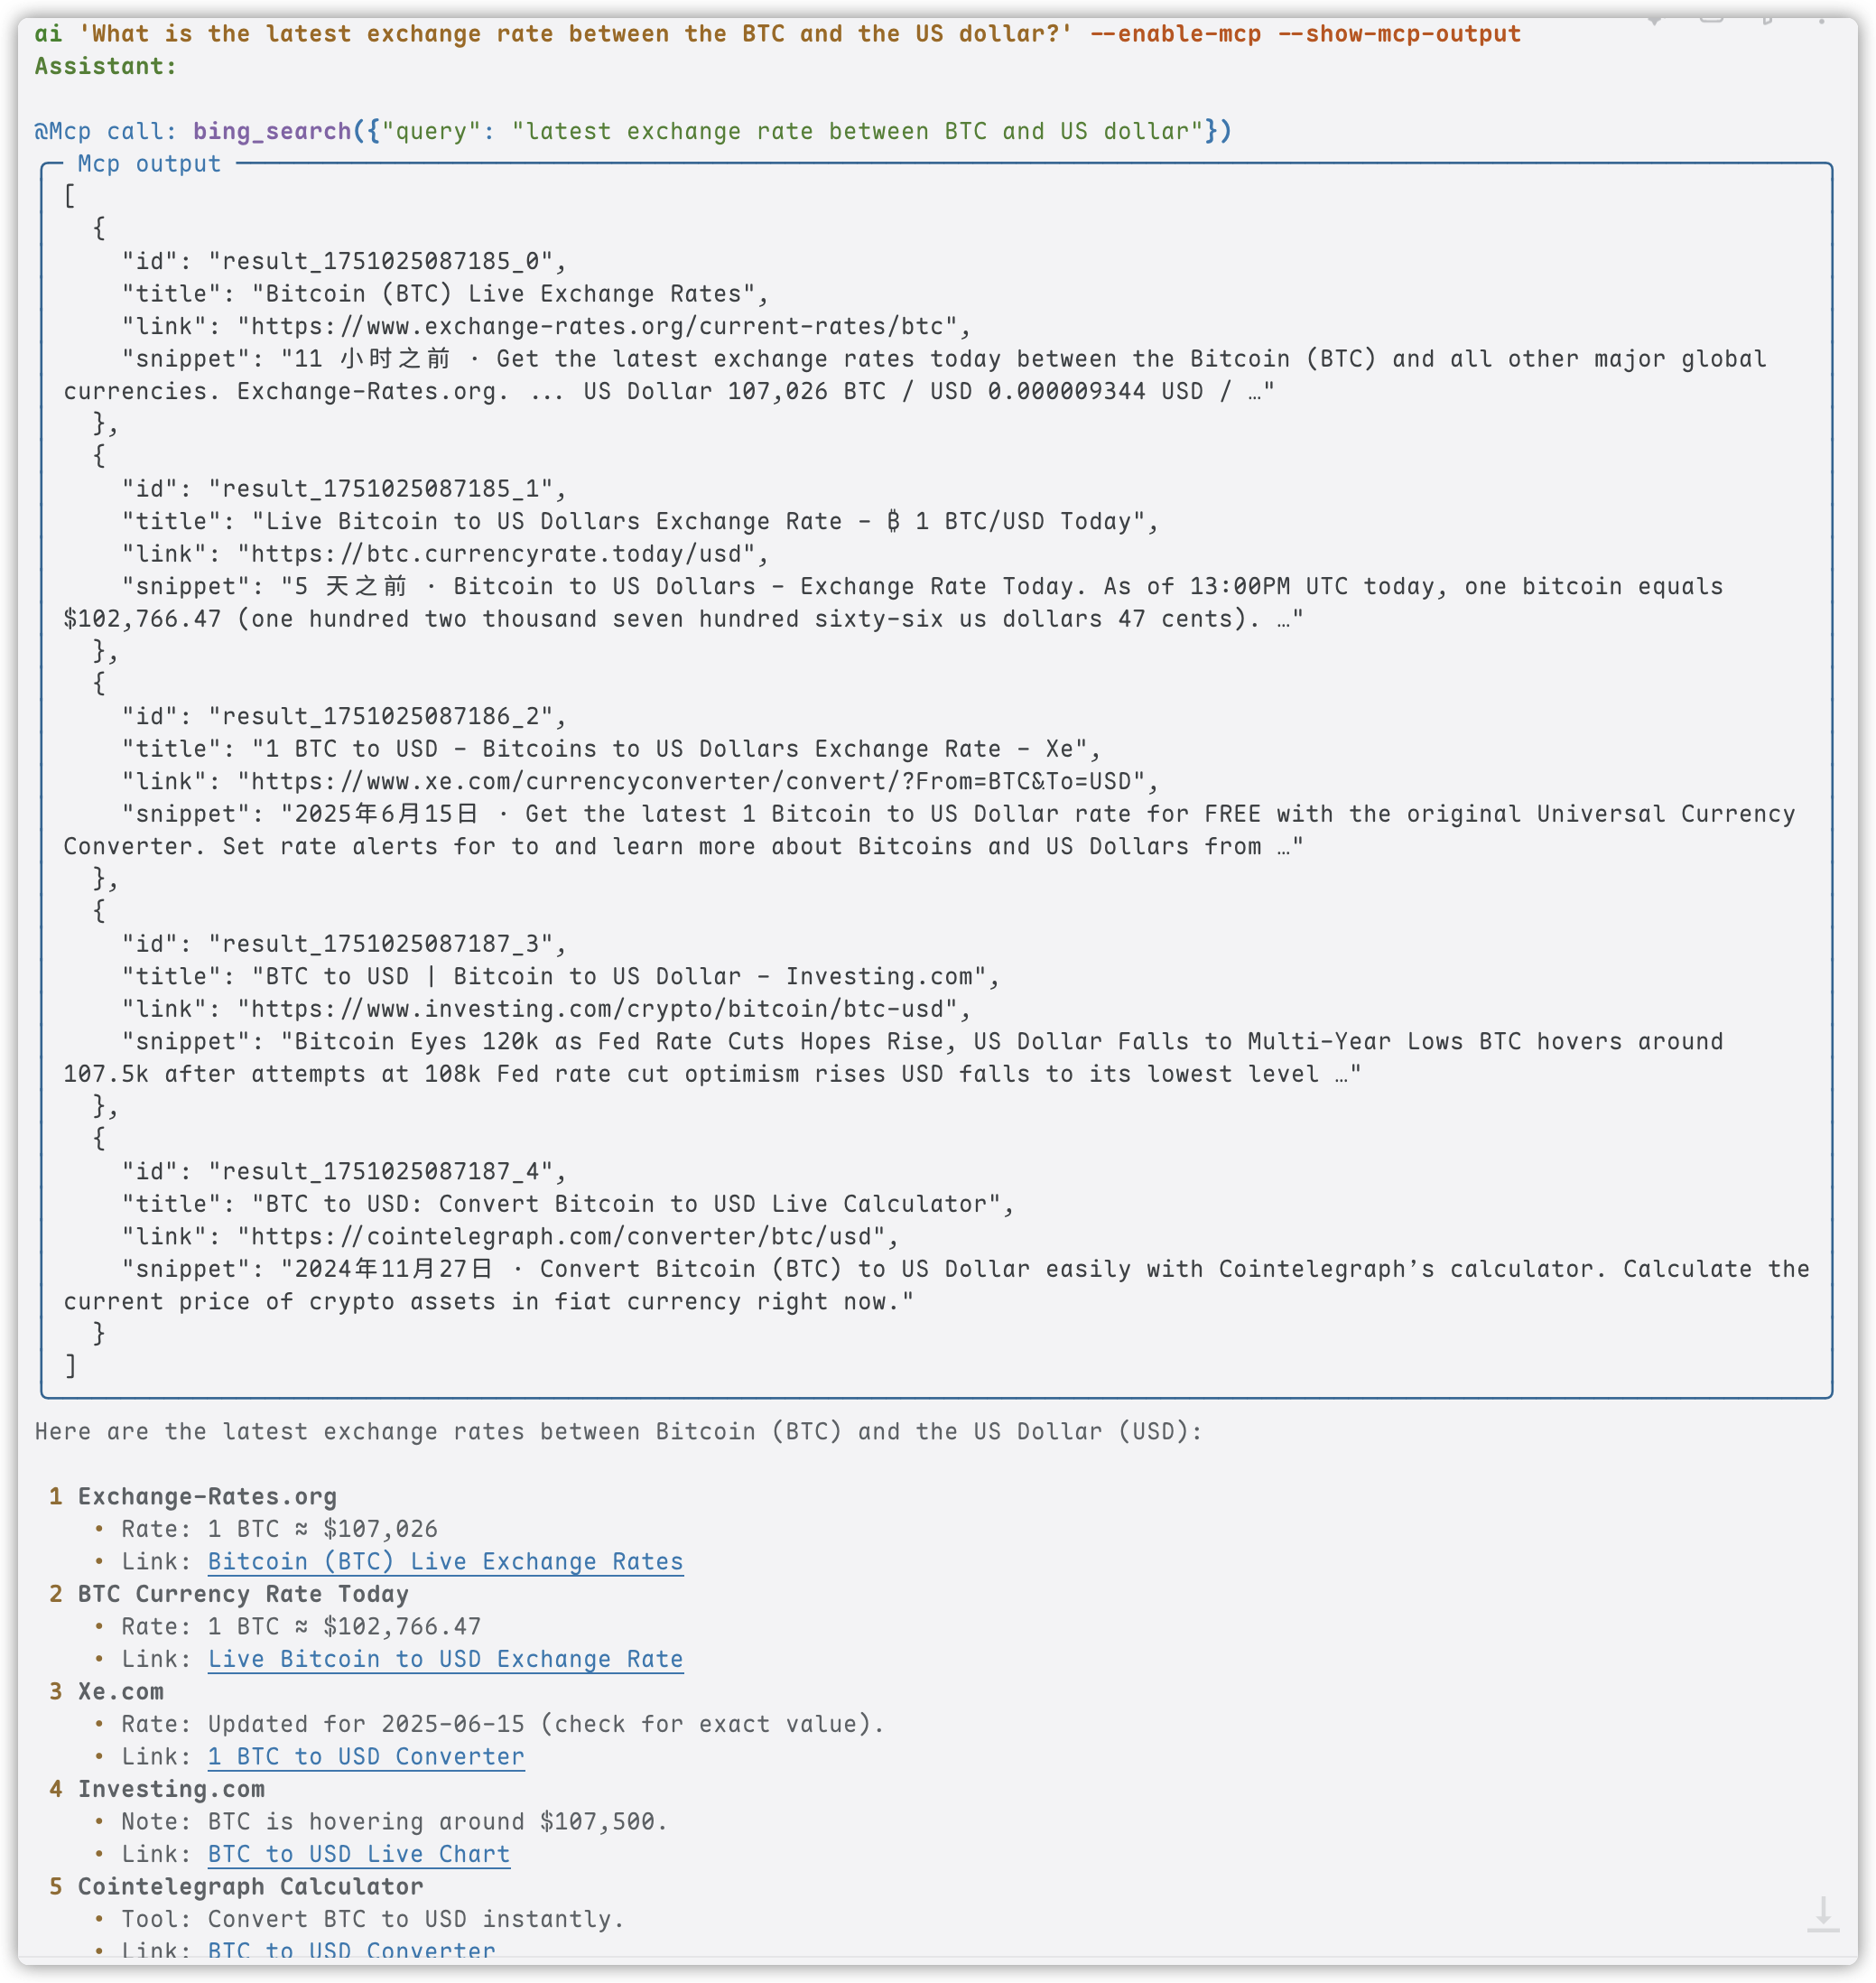Click the btc.currencyrate.today/usd URL
Viewport: 1876px width, 1983px height.
pos(496,554)
